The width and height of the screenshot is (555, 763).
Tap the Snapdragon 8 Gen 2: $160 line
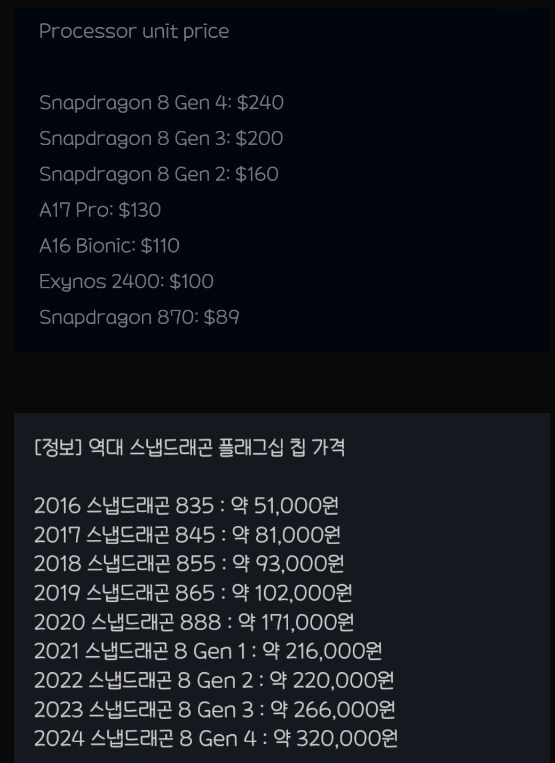point(158,174)
